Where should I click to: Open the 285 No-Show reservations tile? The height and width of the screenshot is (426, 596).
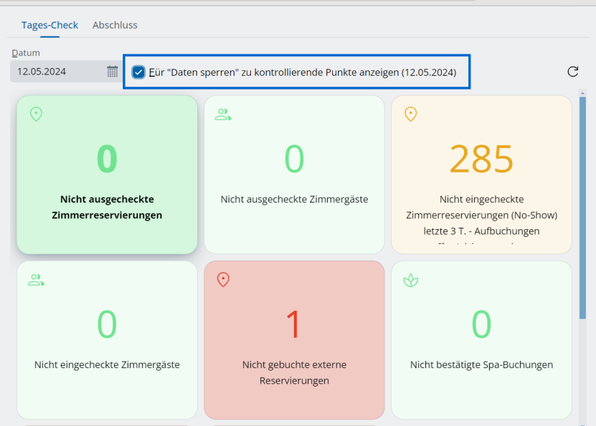(481, 175)
